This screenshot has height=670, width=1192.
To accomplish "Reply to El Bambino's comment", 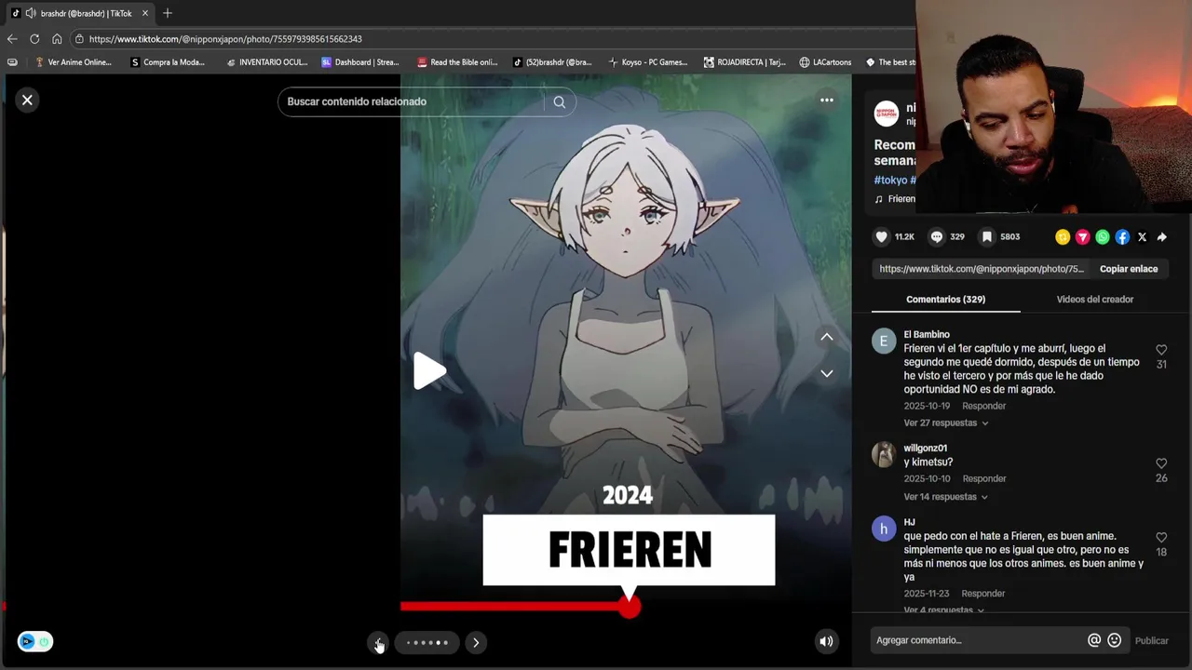I will pos(984,406).
